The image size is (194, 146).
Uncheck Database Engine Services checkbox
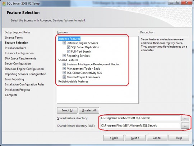point(64,43)
